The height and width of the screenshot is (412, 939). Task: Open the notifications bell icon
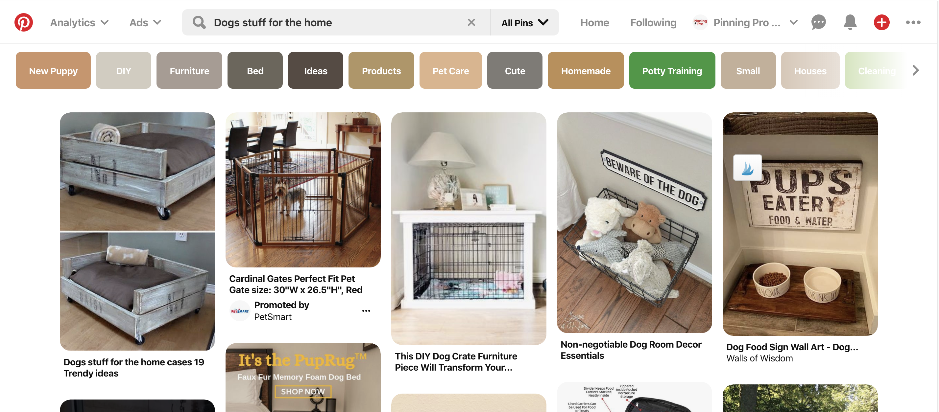[850, 22]
